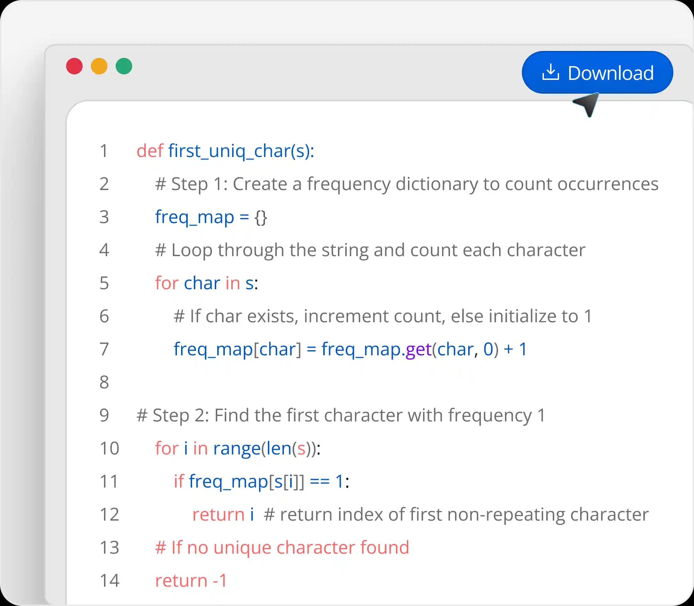This screenshot has width=694, height=606.
Task: Click the 'if freq_map[s[i]] == 1' line
Action: (261, 481)
